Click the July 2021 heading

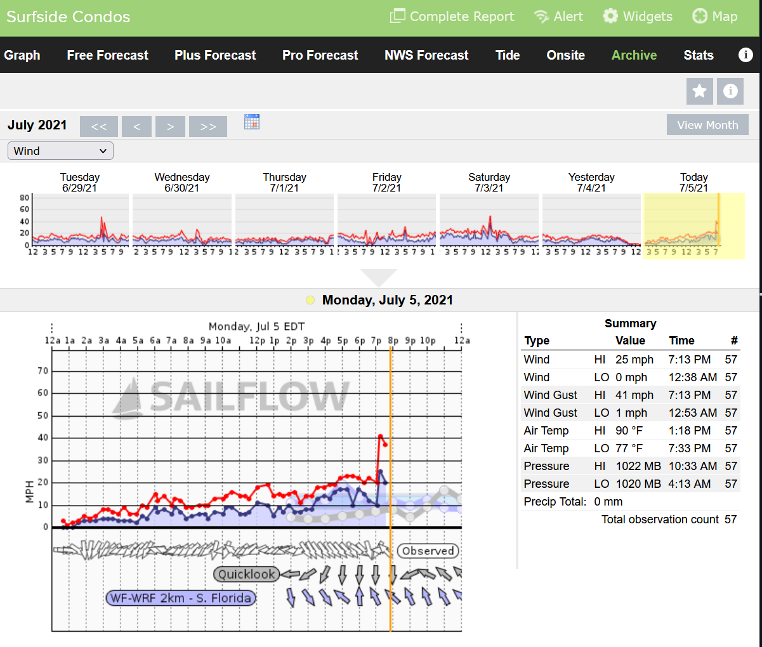37,125
